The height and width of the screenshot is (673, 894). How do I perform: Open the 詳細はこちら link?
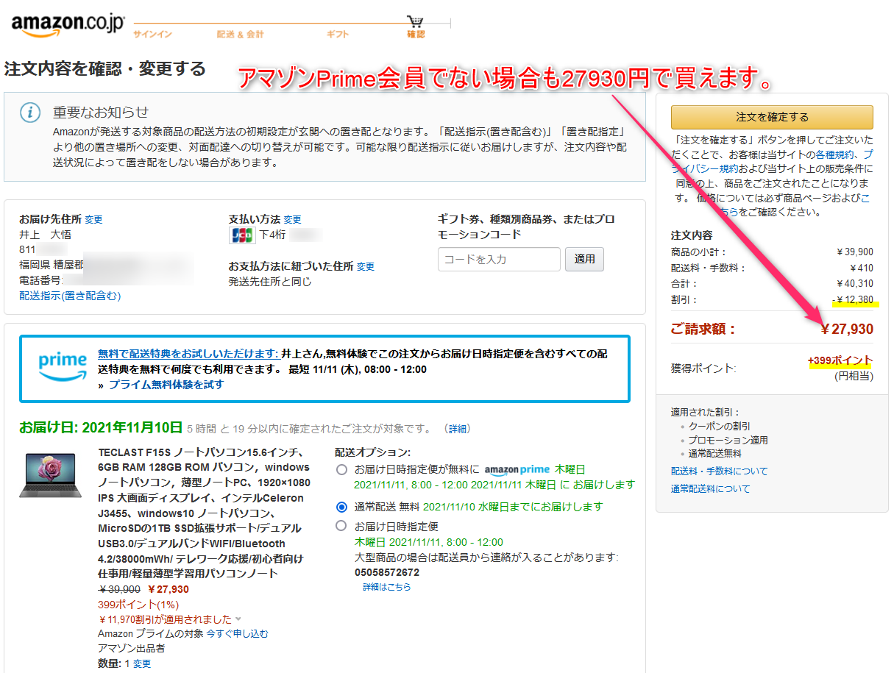click(386, 587)
